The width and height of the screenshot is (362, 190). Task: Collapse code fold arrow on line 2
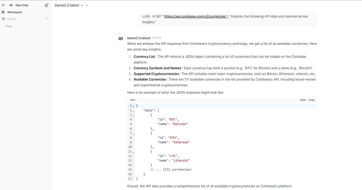tap(133, 111)
